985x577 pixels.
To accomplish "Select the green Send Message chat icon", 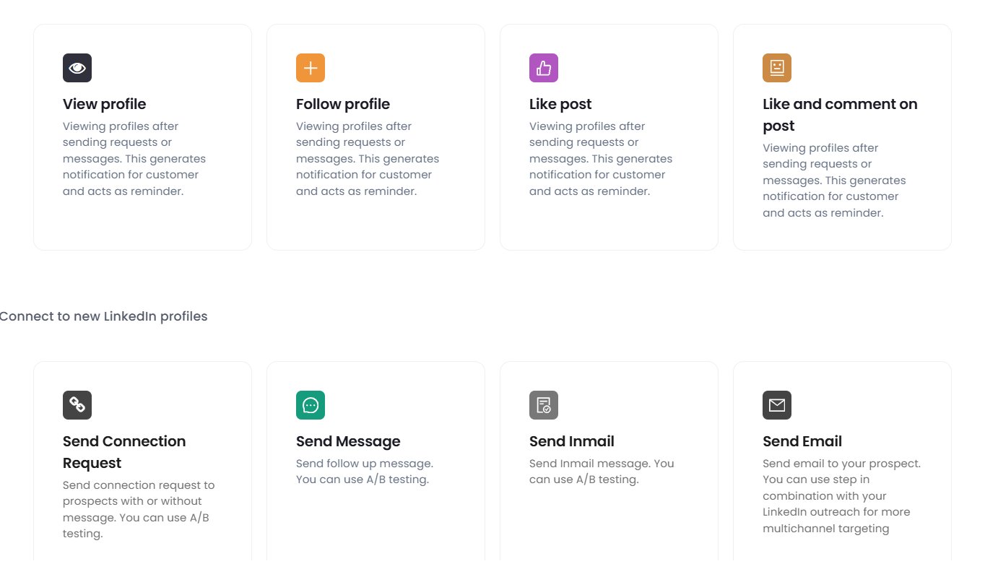I will point(311,405).
